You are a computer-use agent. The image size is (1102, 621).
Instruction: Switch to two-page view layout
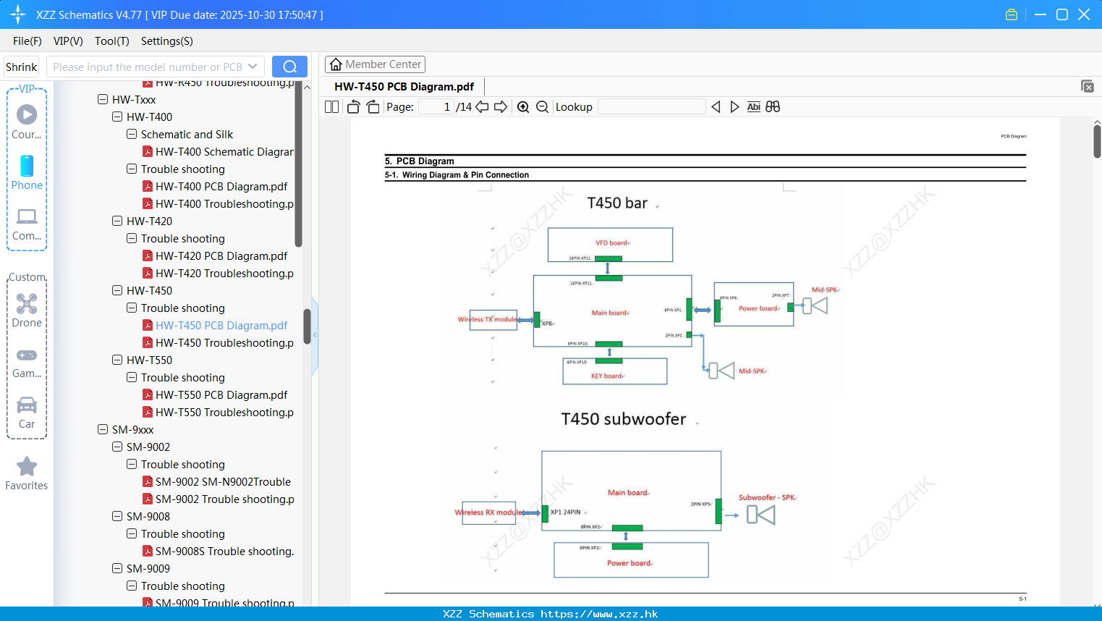pyautogui.click(x=331, y=106)
